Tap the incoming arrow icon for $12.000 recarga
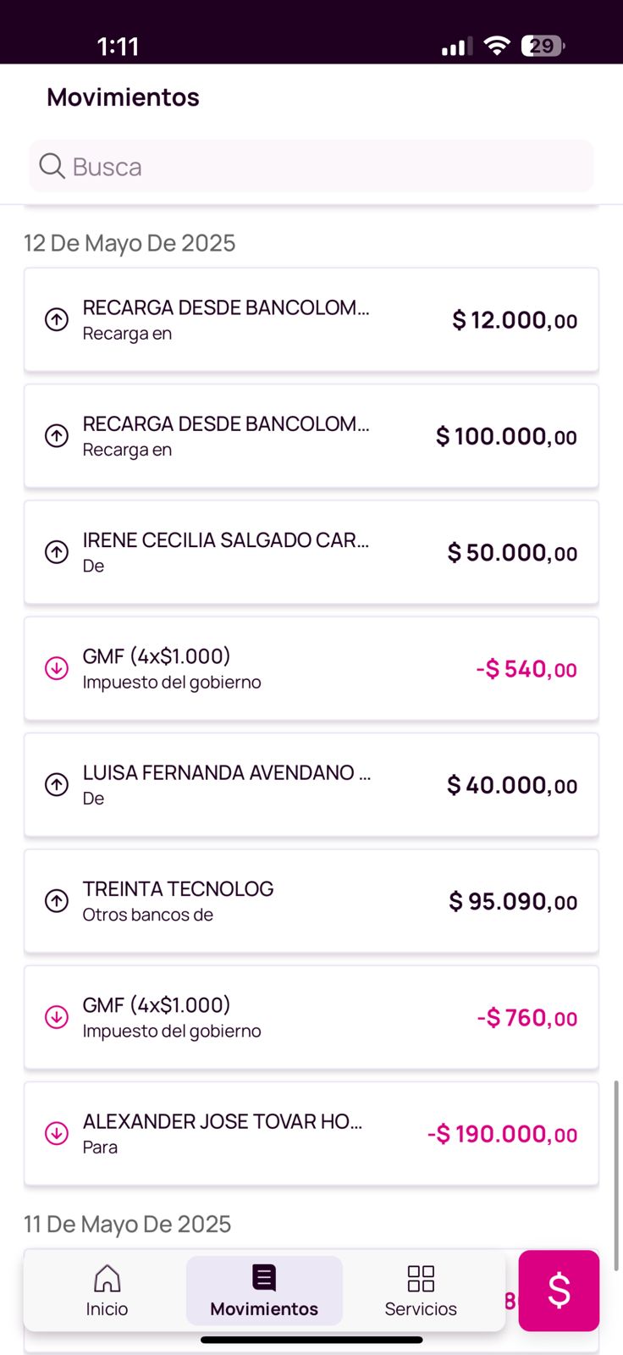This screenshot has width=623, height=1355. pyautogui.click(x=57, y=319)
